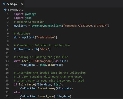Click insert_many on line 20
The height and width of the screenshot is (99, 123).
(47, 88)
